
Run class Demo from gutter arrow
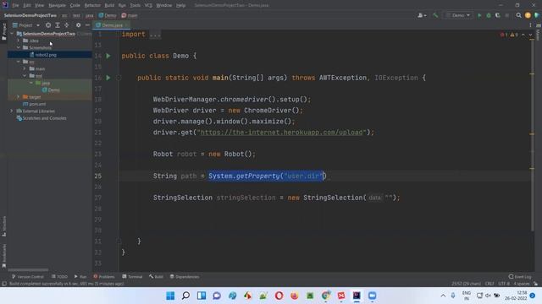coord(108,56)
